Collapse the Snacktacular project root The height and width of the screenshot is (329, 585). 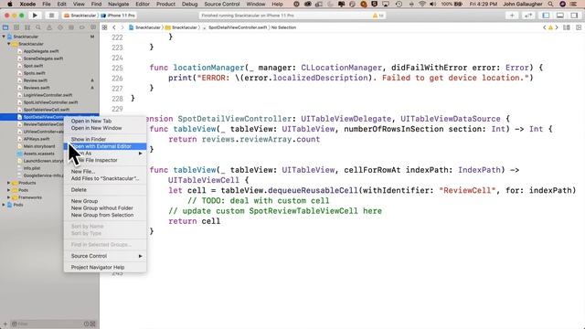tap(4, 37)
